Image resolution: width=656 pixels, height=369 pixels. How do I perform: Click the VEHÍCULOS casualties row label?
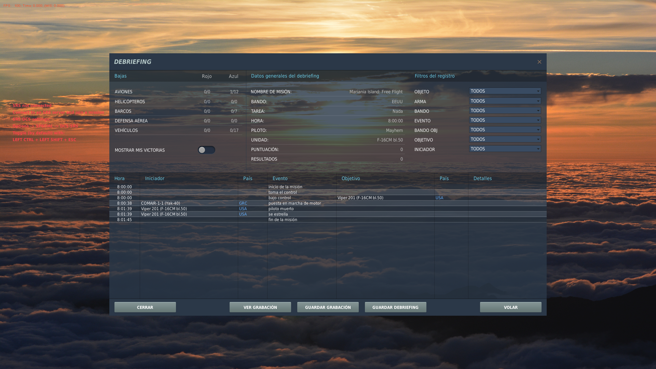126,131
